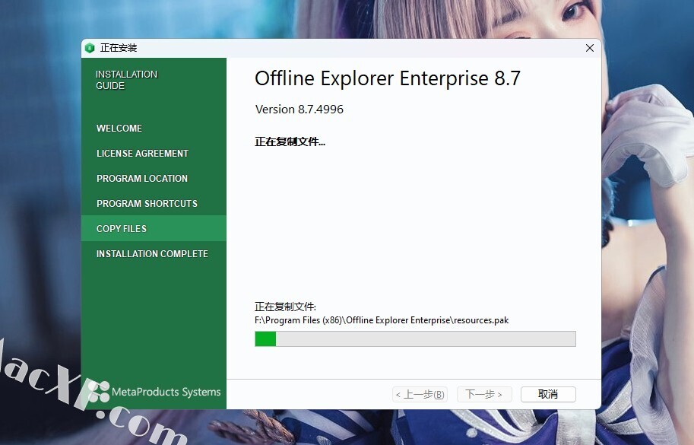Select the INSTALLATION COMPLETE step
The image size is (694, 445).
(x=152, y=254)
